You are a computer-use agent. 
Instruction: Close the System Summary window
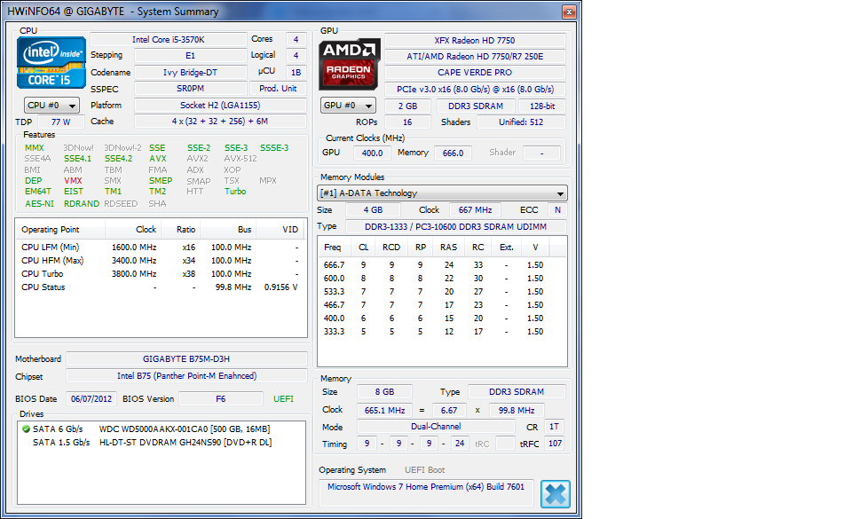[569, 12]
